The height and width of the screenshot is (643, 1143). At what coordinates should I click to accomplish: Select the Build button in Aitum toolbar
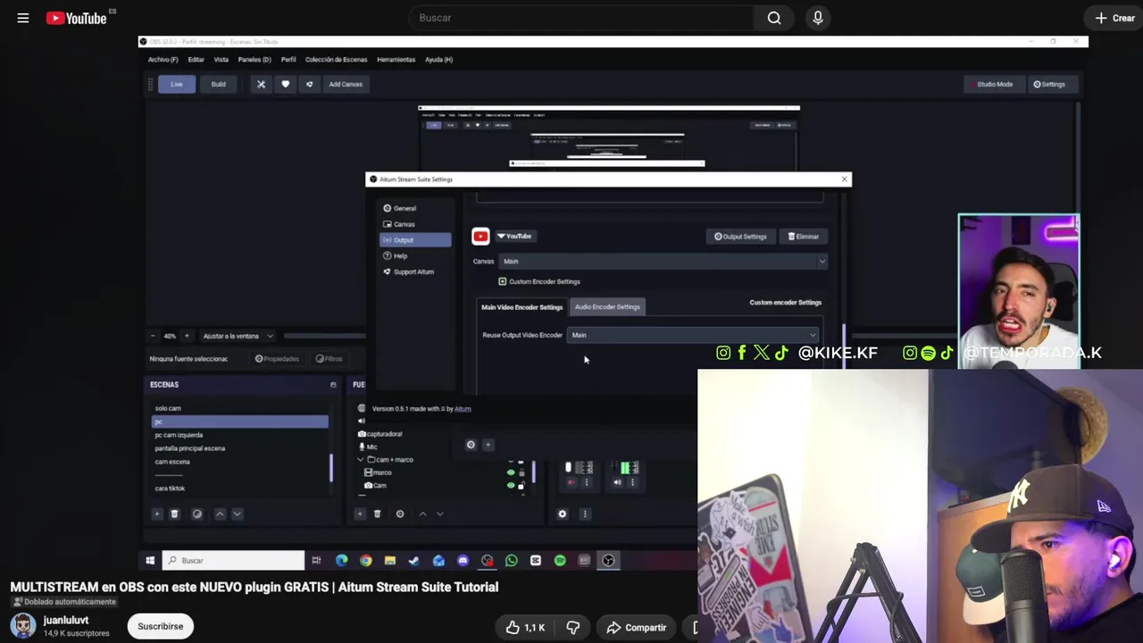218,84
